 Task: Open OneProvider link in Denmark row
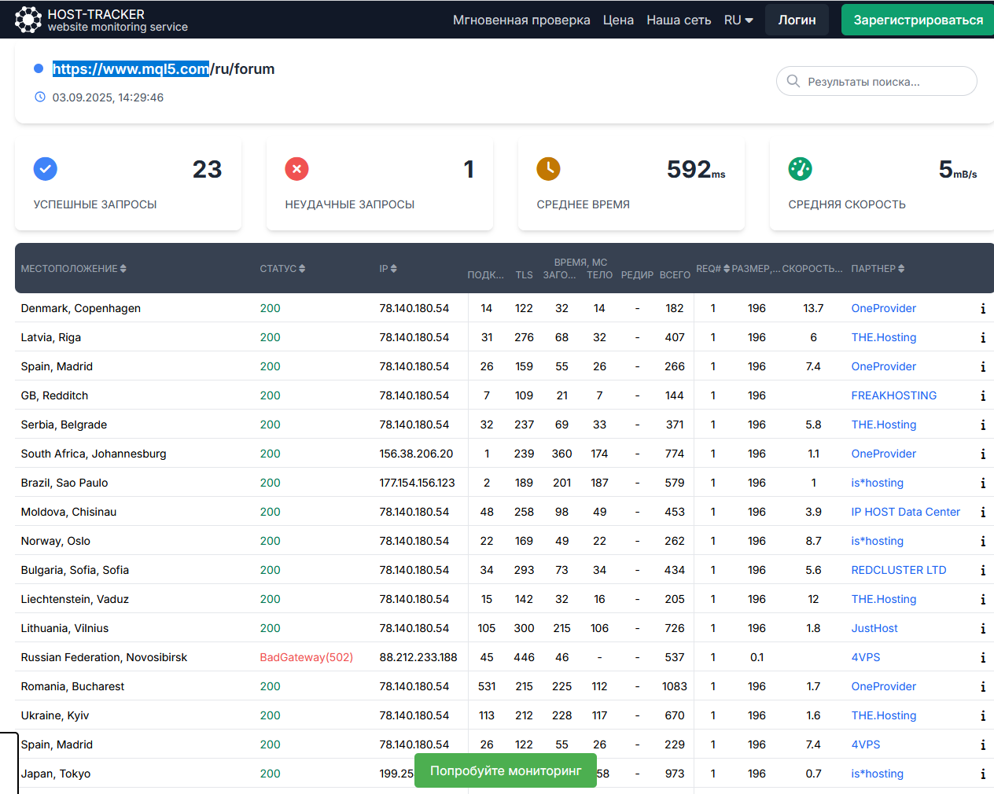883,308
